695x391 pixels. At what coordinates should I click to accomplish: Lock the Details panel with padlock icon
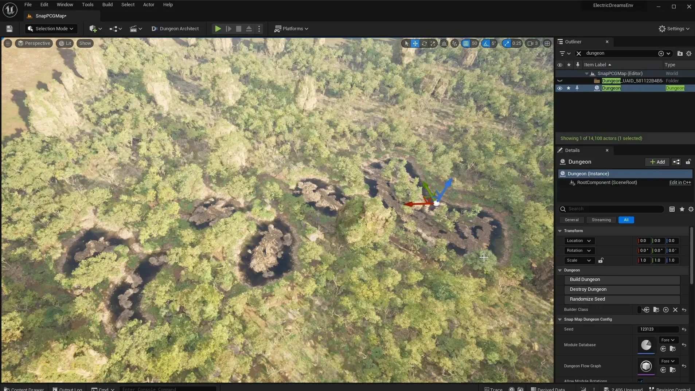coord(688,162)
